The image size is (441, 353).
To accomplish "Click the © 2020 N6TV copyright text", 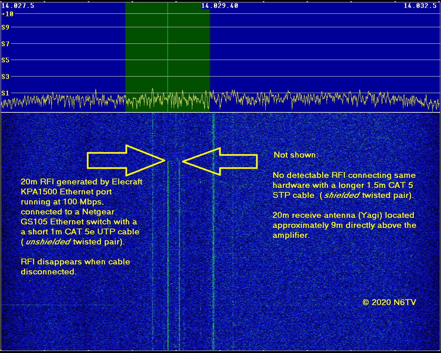I will [389, 302].
